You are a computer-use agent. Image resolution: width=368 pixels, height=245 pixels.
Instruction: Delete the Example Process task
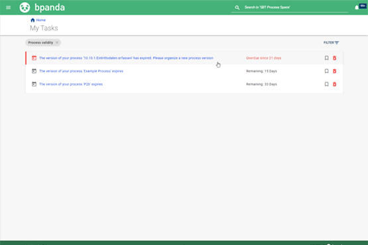click(335, 71)
